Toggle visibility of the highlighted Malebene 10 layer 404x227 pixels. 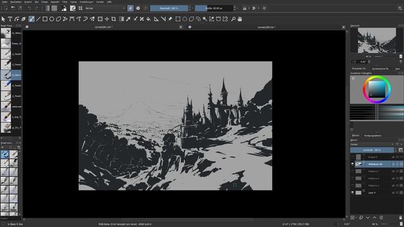click(x=352, y=164)
